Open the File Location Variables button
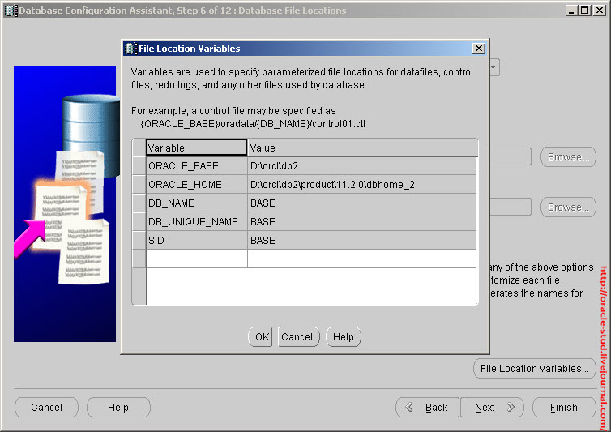 coord(534,369)
